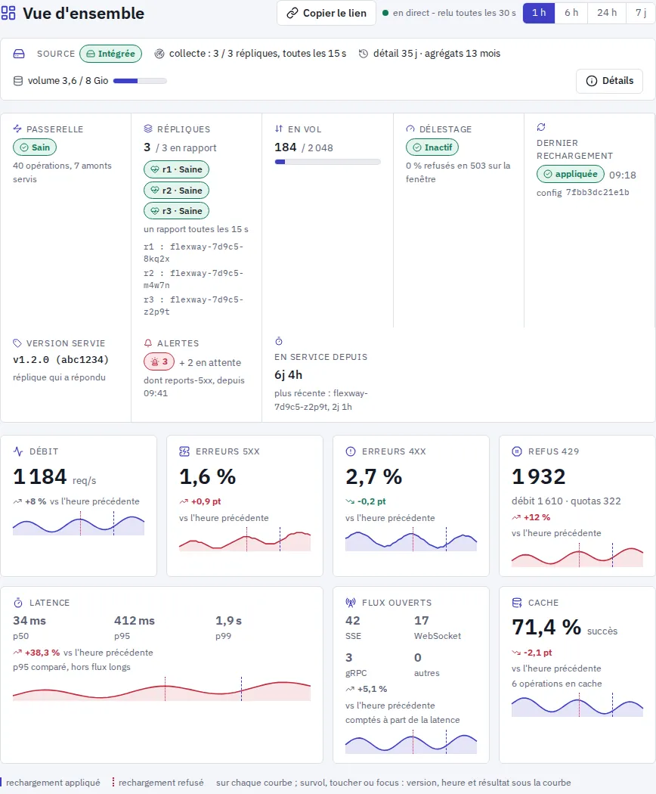The width and height of the screenshot is (656, 794).
Task: Click the DERNIER RECHARGEMENT refresh icon
Action: tap(541, 126)
